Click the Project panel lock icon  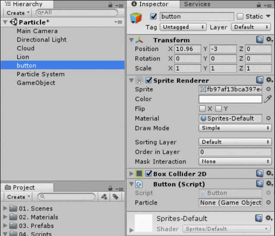coord(110,189)
